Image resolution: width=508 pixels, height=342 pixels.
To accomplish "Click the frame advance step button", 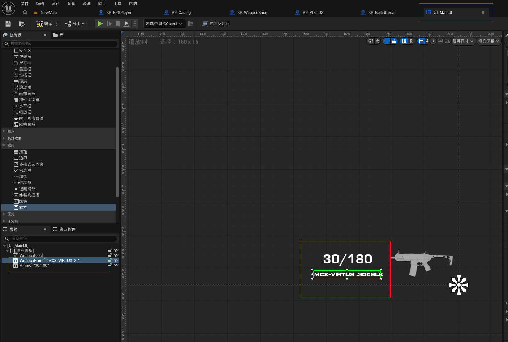I will pyautogui.click(x=109, y=24).
